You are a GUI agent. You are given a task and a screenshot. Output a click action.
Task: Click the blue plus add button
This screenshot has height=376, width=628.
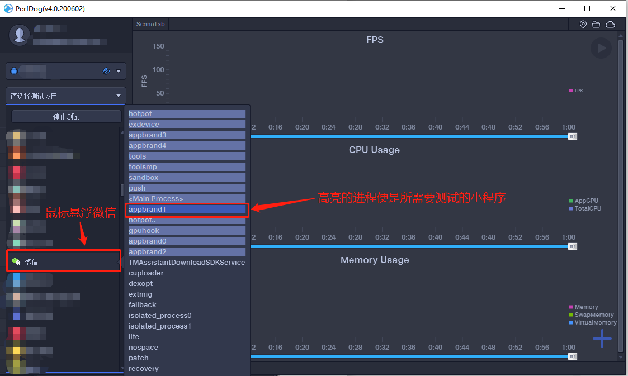tap(602, 339)
